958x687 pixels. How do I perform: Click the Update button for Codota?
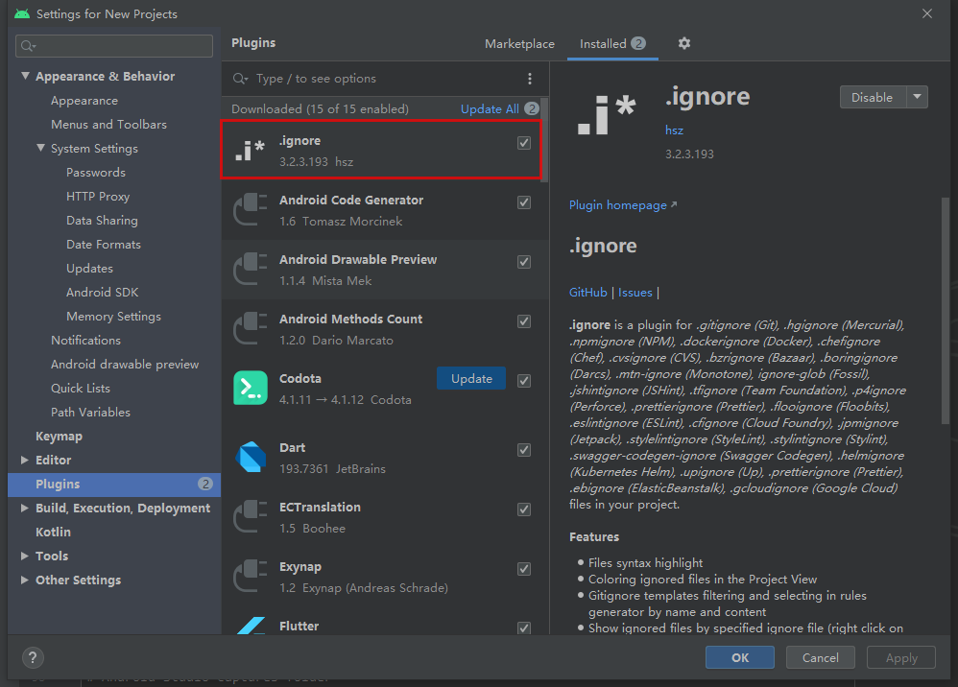click(471, 379)
